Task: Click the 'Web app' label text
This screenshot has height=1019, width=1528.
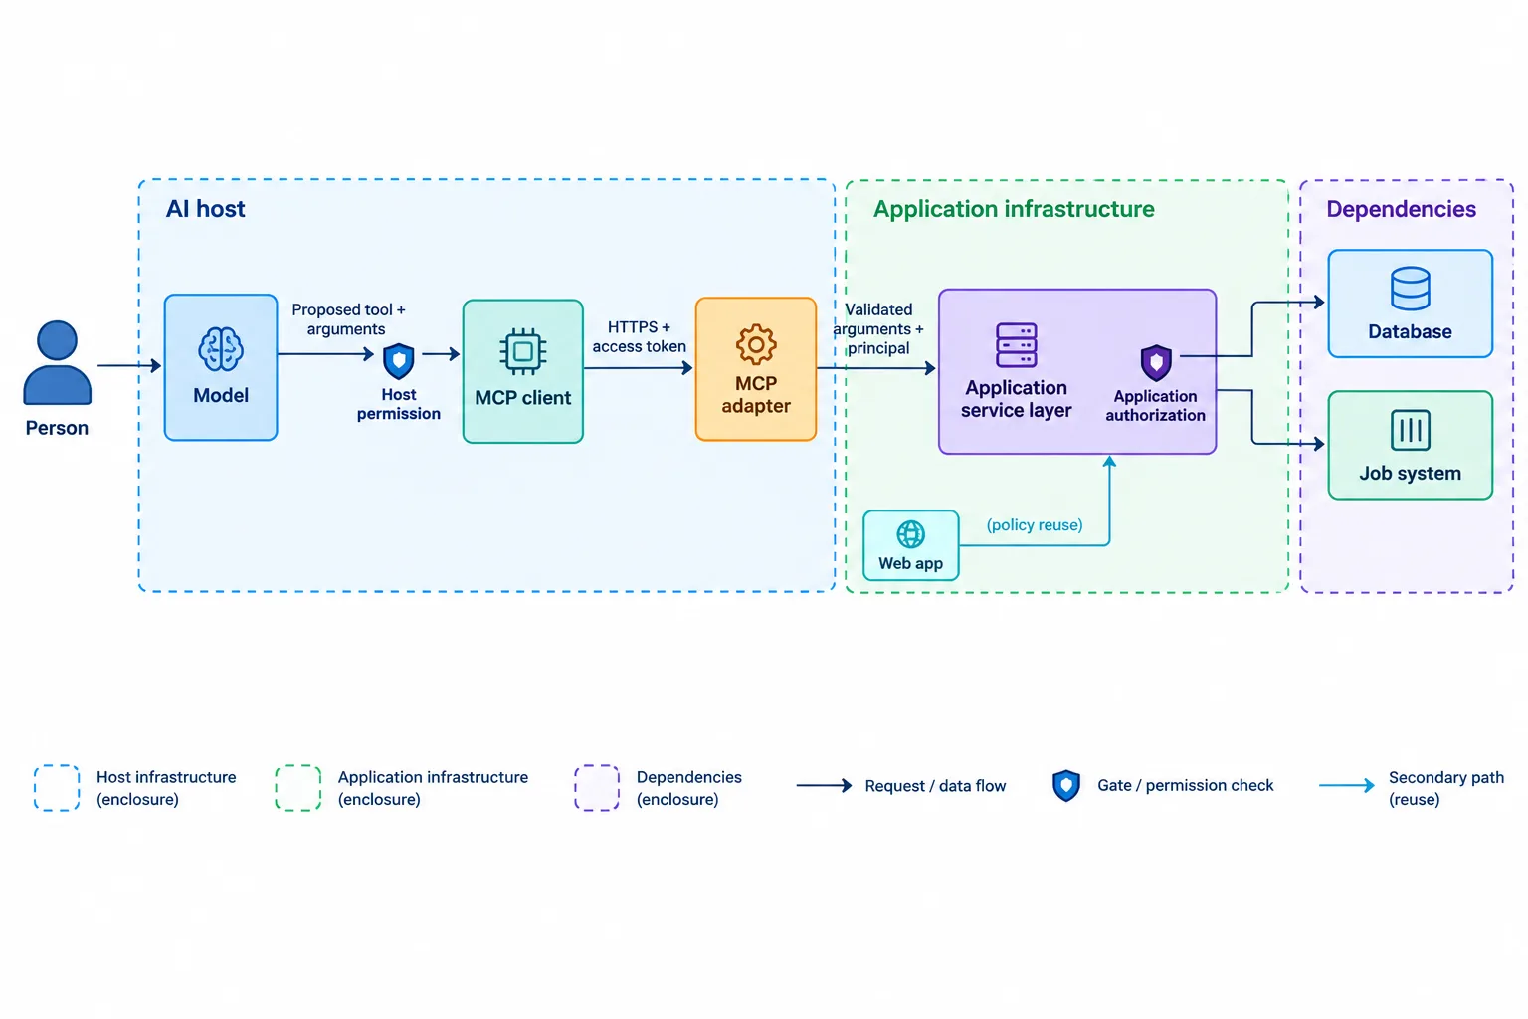Action: coord(910,563)
